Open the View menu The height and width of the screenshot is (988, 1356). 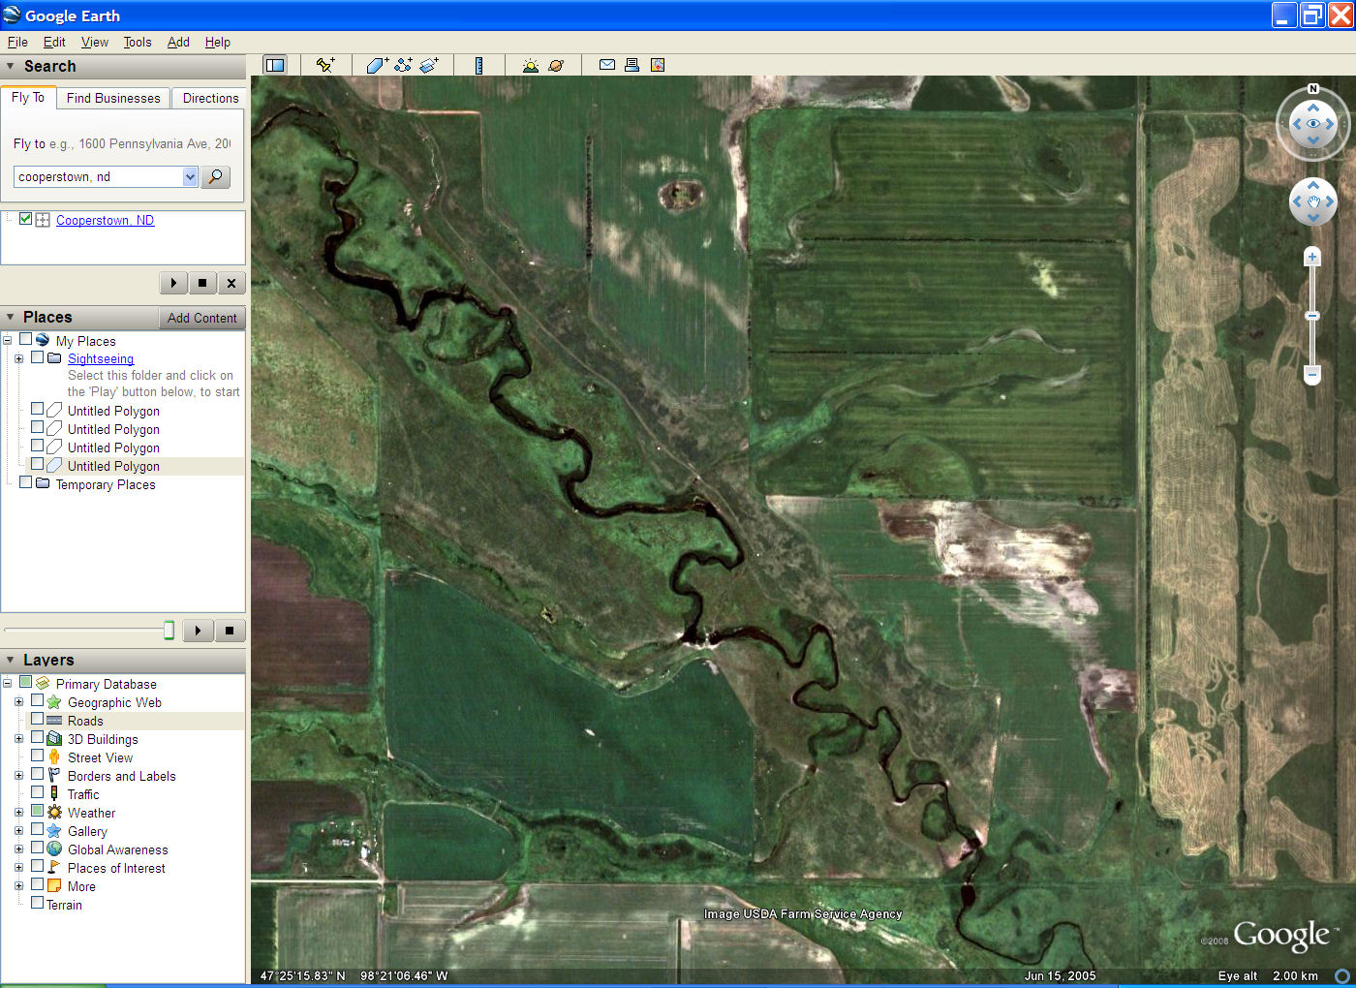click(x=95, y=42)
